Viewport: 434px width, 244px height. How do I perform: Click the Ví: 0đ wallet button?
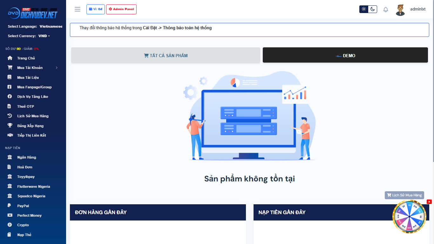point(96,9)
